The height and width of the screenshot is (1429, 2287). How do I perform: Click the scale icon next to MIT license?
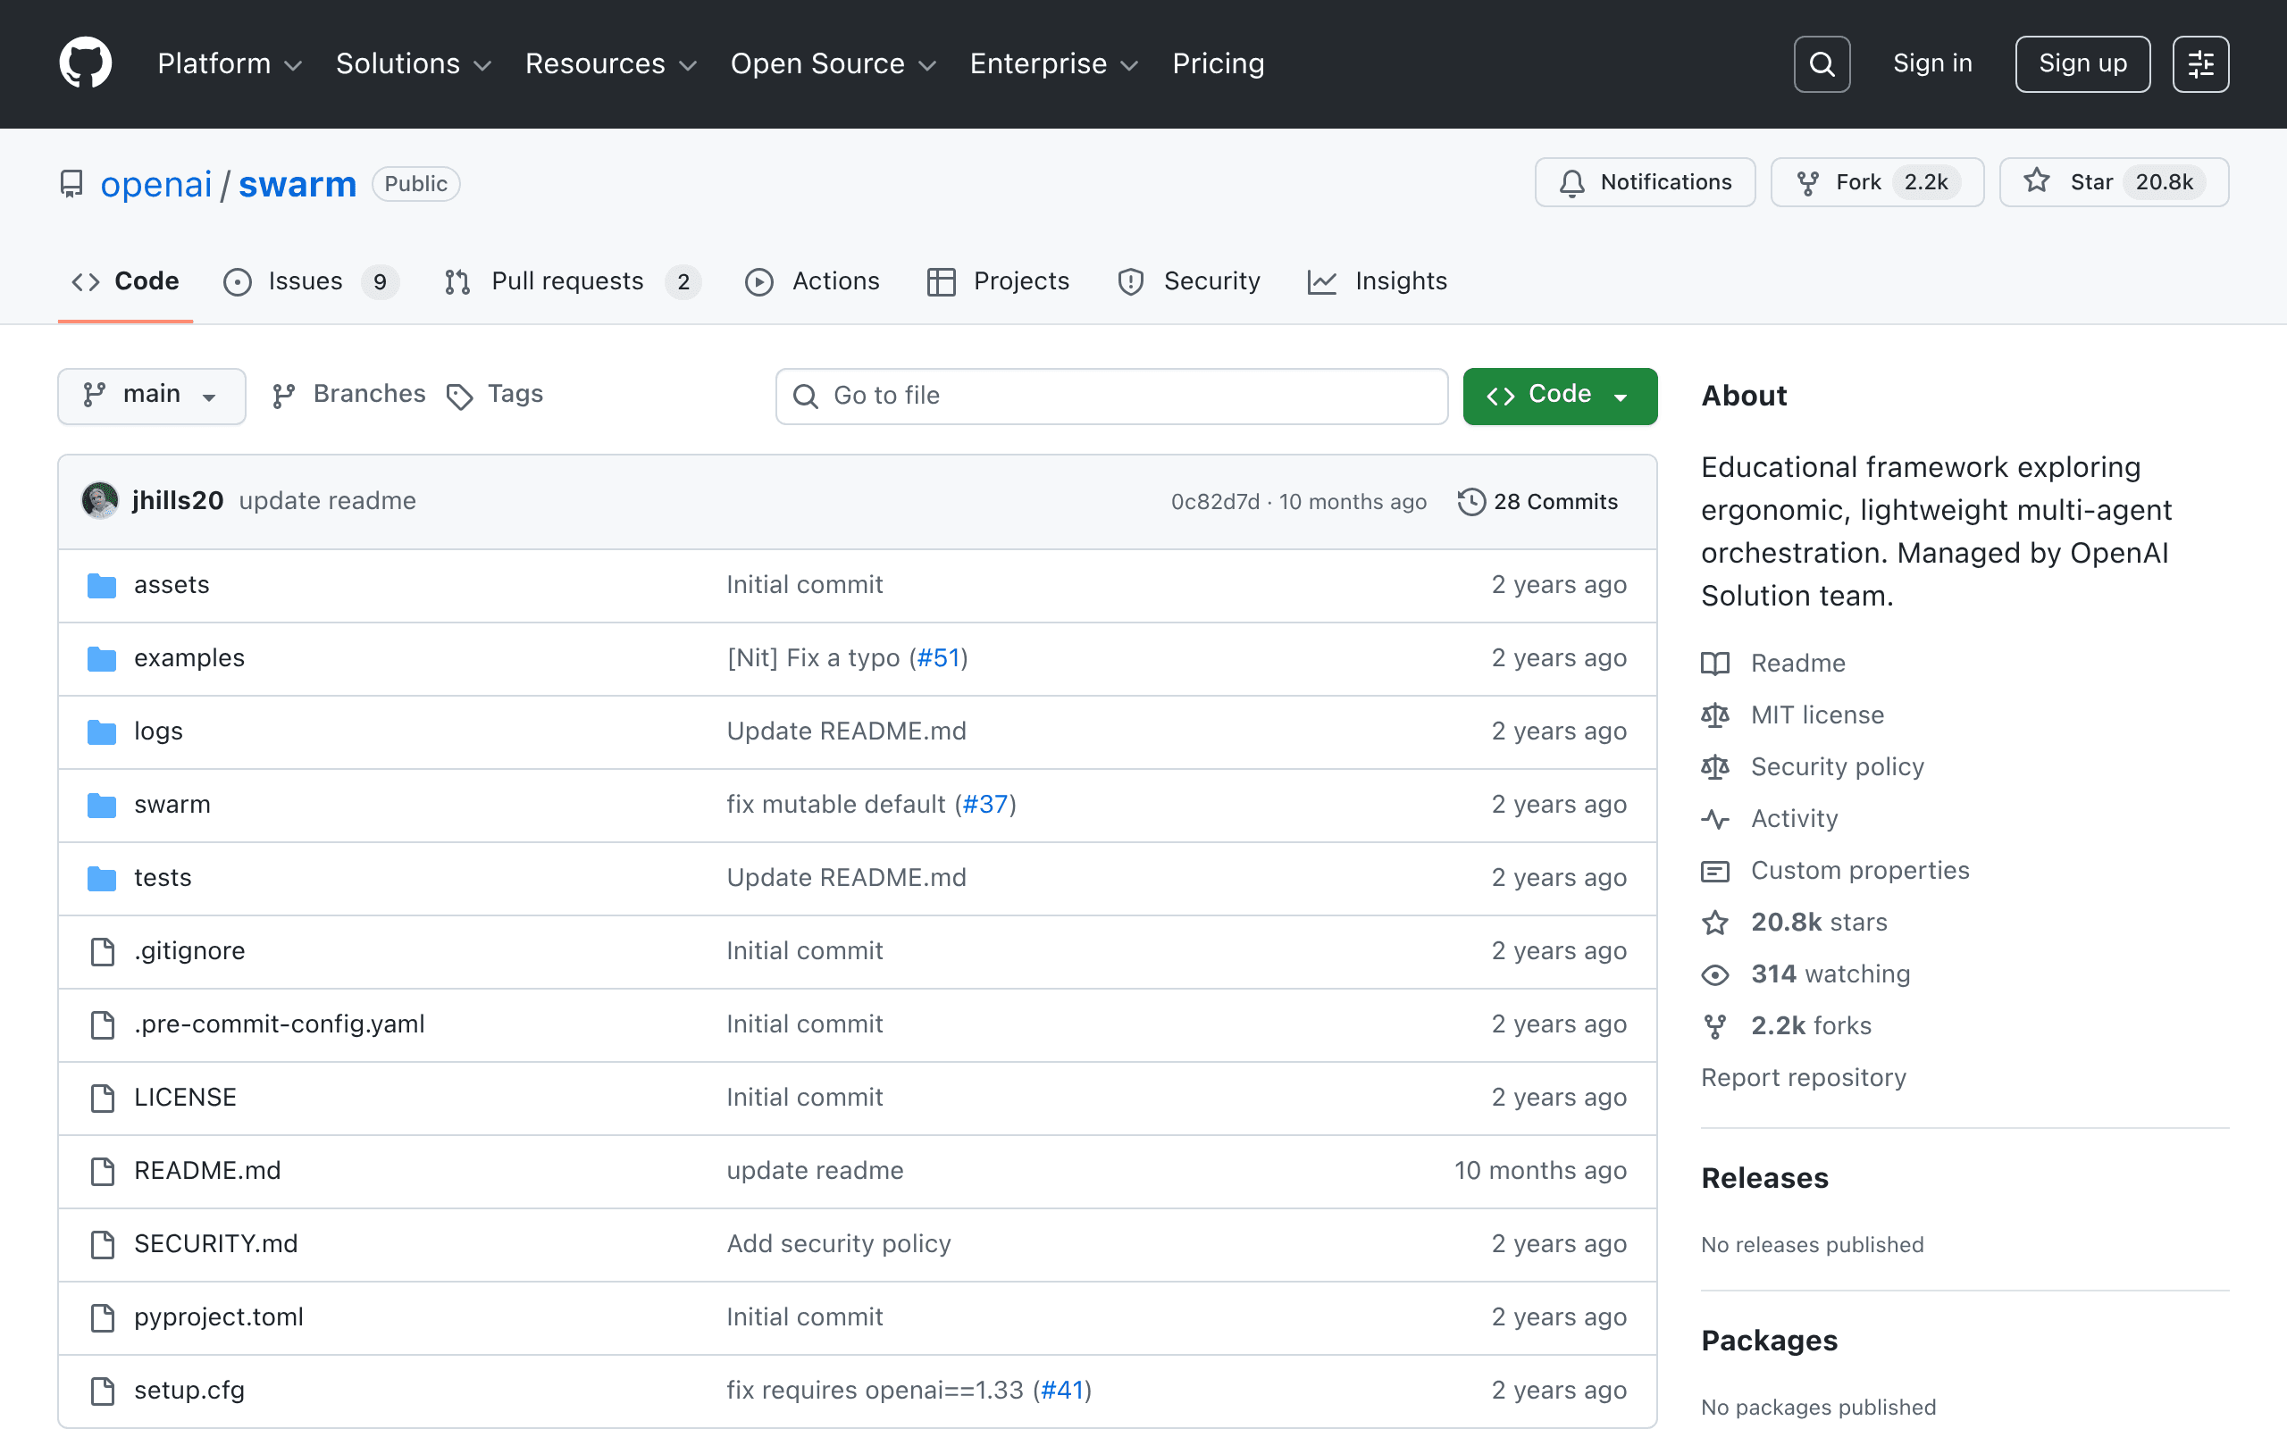1715,715
